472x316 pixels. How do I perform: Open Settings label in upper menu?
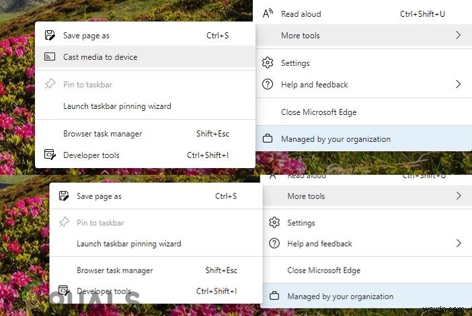point(295,63)
